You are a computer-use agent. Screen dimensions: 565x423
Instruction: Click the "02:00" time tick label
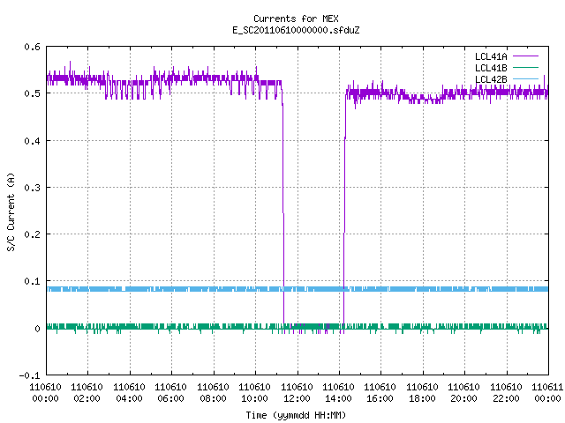pyautogui.click(x=87, y=398)
